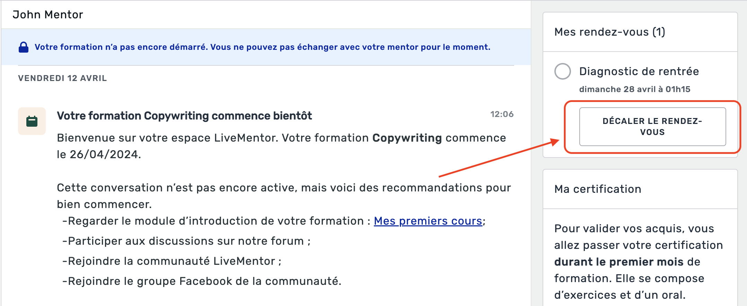Click the John Mentor conversation name
The height and width of the screenshot is (306, 747).
coord(48,15)
